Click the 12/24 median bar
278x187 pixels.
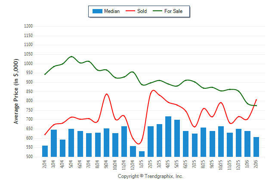pos(133,151)
